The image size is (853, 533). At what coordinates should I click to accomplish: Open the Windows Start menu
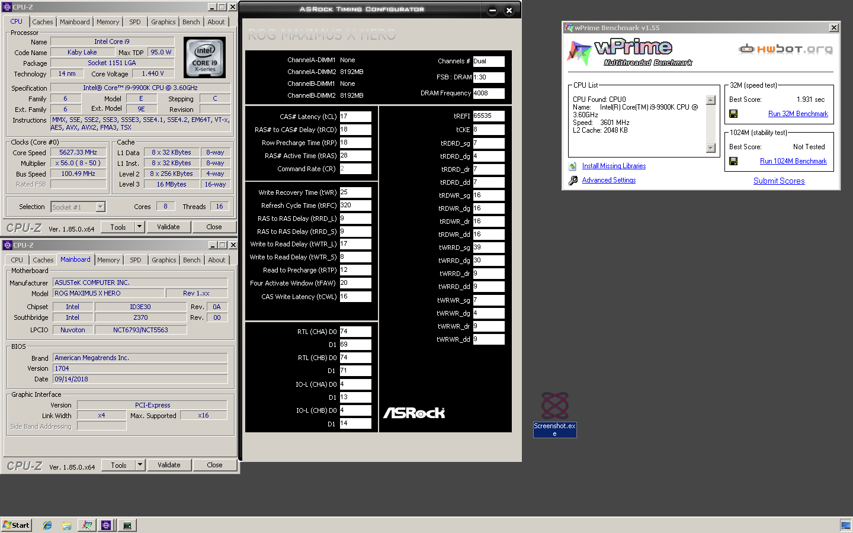point(16,525)
